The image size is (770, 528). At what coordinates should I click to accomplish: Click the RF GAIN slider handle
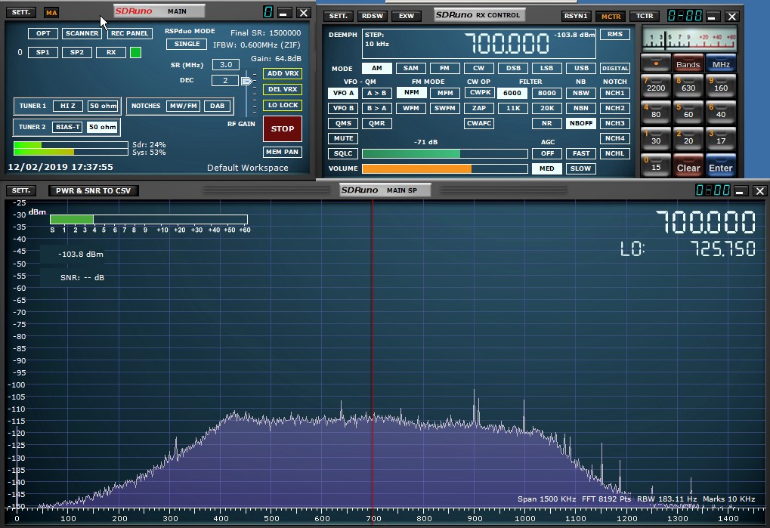tap(247, 81)
